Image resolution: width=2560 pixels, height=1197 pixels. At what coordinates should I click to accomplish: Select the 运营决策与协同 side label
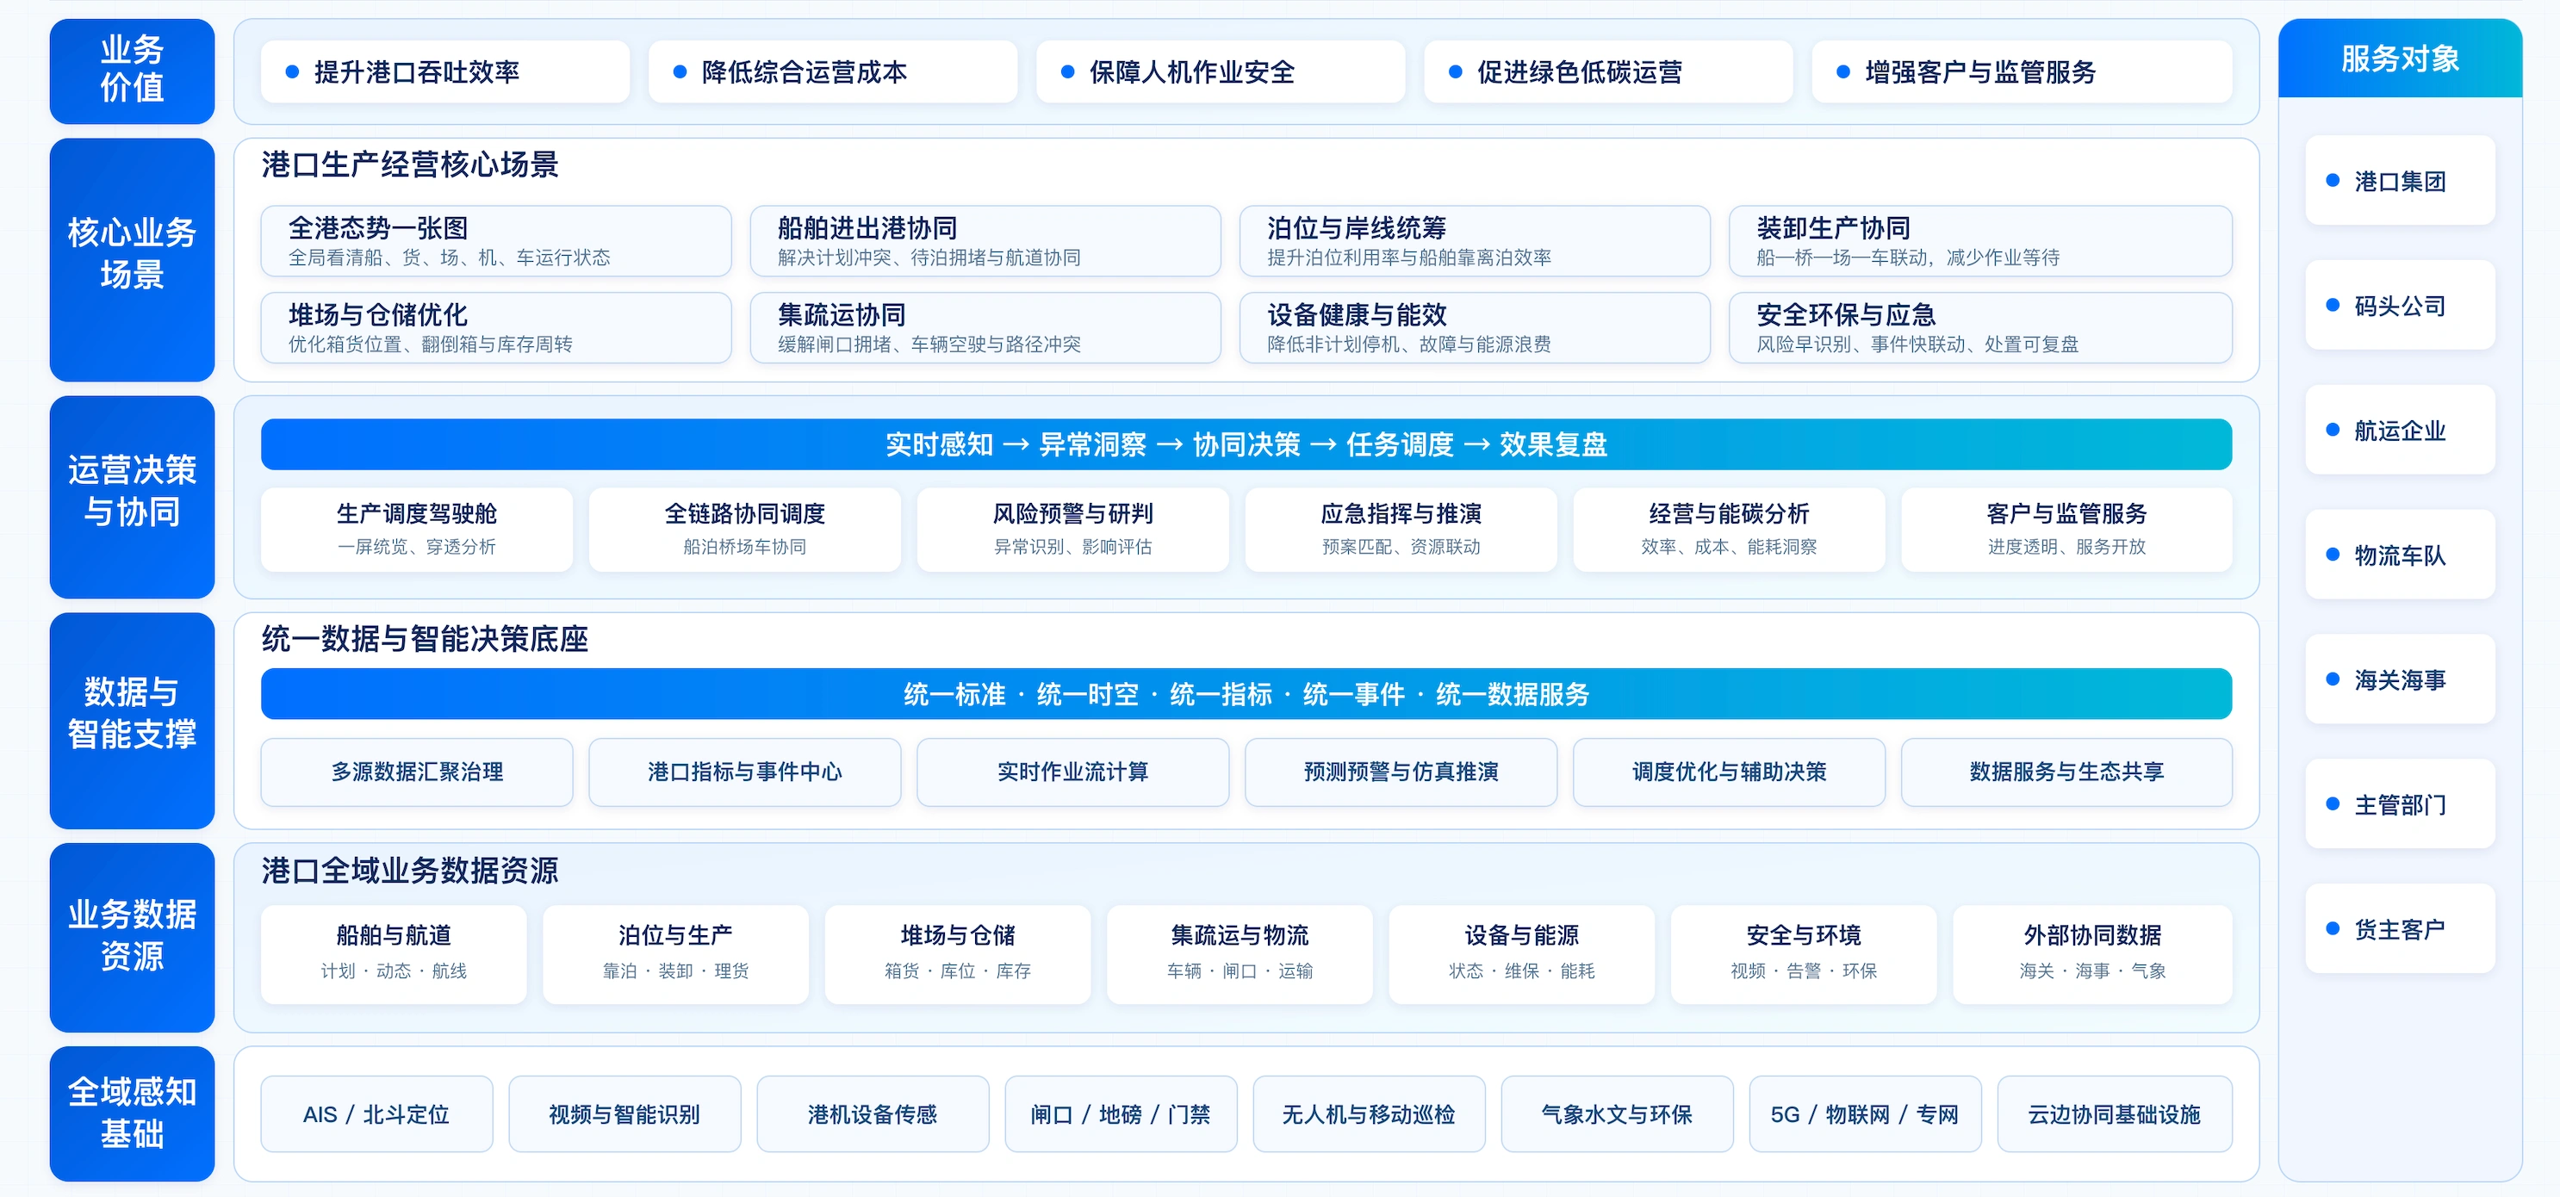(x=132, y=497)
